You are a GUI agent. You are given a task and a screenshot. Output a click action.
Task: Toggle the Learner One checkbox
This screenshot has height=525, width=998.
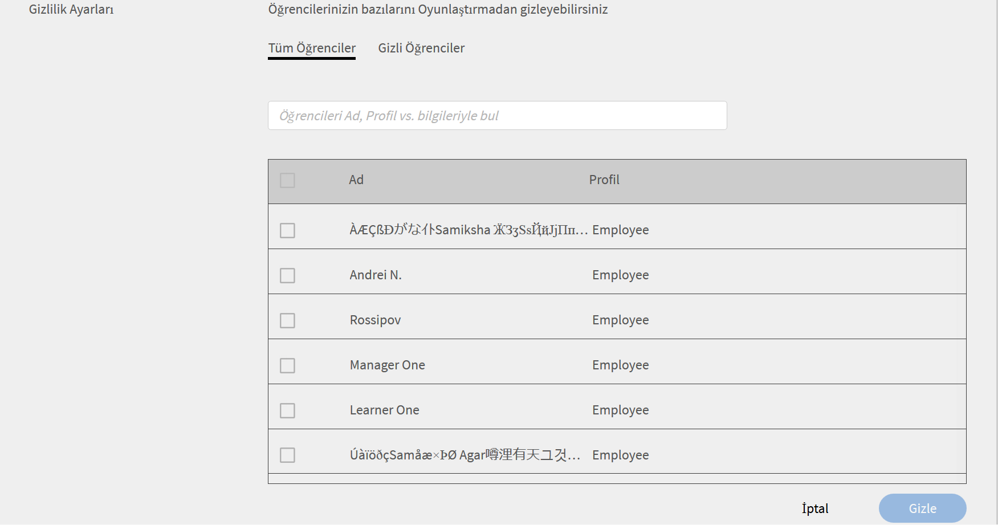287,411
